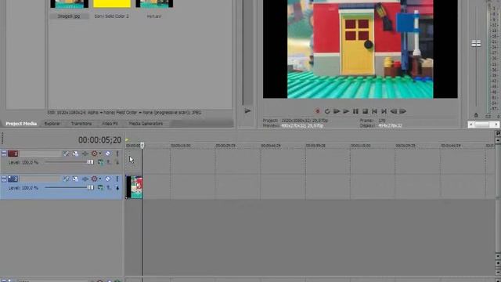Click Play From Start in preview transport
Image resolution: width=501 pixels, height=282 pixels.
click(x=337, y=111)
